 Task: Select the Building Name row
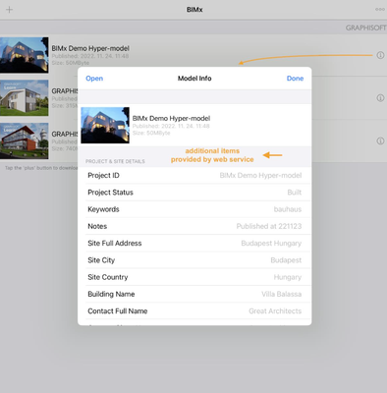(x=194, y=294)
